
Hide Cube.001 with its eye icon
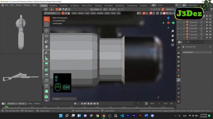210,22
